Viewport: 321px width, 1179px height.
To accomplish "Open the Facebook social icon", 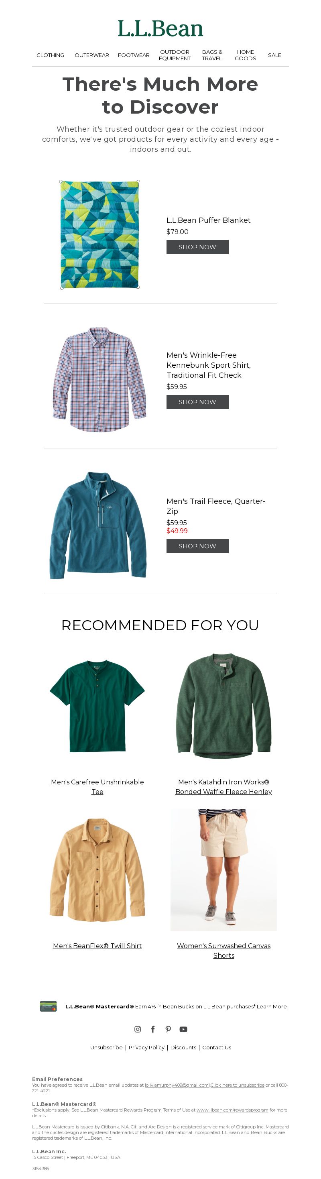I will tap(153, 1029).
